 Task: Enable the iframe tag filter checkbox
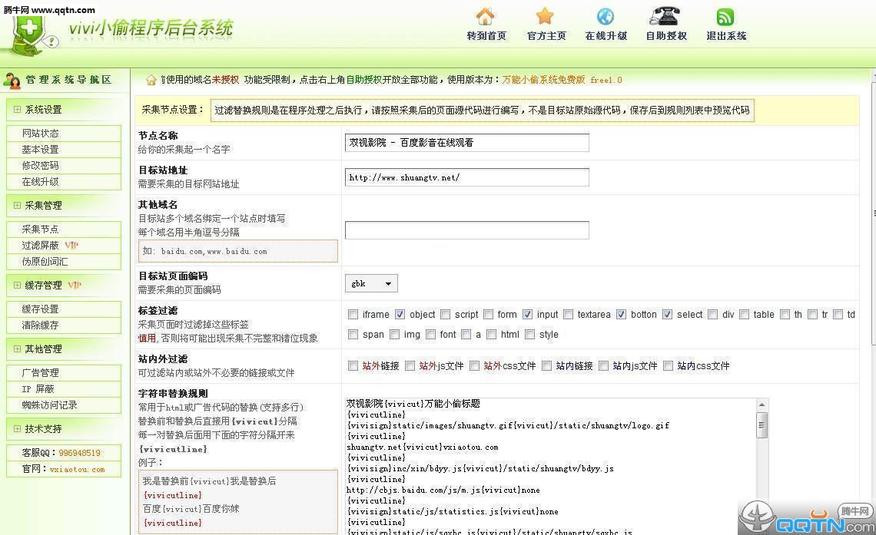353,315
